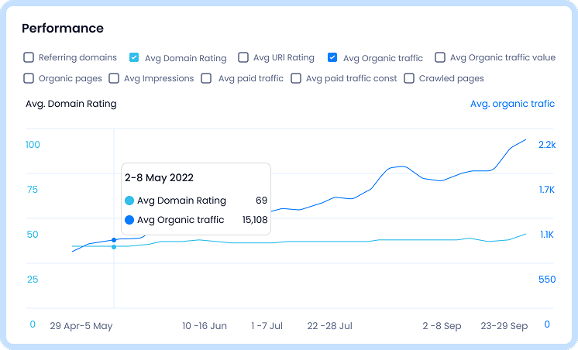Enable the Referring domains checkbox

[29, 57]
